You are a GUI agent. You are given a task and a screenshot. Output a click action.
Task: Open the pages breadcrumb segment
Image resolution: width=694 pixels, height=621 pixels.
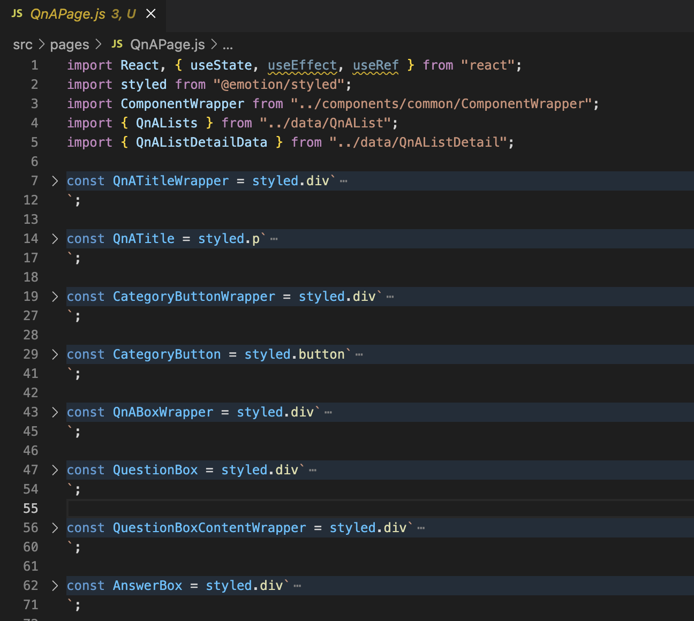click(x=70, y=44)
